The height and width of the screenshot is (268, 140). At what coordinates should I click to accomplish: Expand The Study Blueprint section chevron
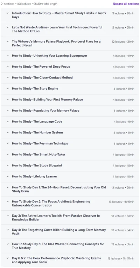(8, 165)
